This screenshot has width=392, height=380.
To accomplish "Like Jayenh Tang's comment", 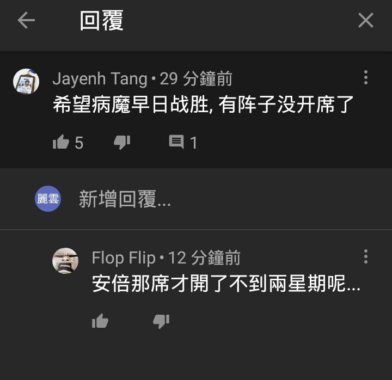I will (61, 142).
